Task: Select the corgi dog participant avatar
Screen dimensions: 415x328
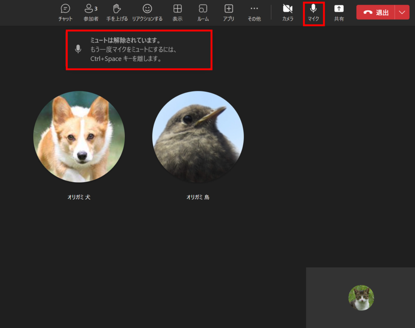Action: [79, 137]
